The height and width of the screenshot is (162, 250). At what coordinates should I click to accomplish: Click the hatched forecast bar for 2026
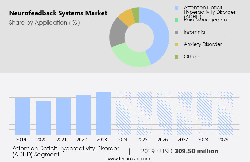tap(164, 114)
